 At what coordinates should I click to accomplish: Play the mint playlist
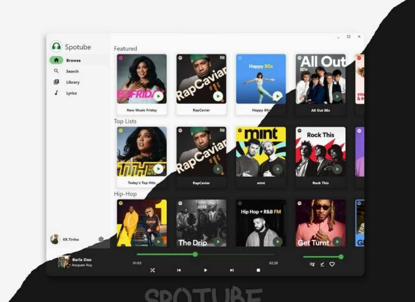pyautogui.click(x=277, y=169)
